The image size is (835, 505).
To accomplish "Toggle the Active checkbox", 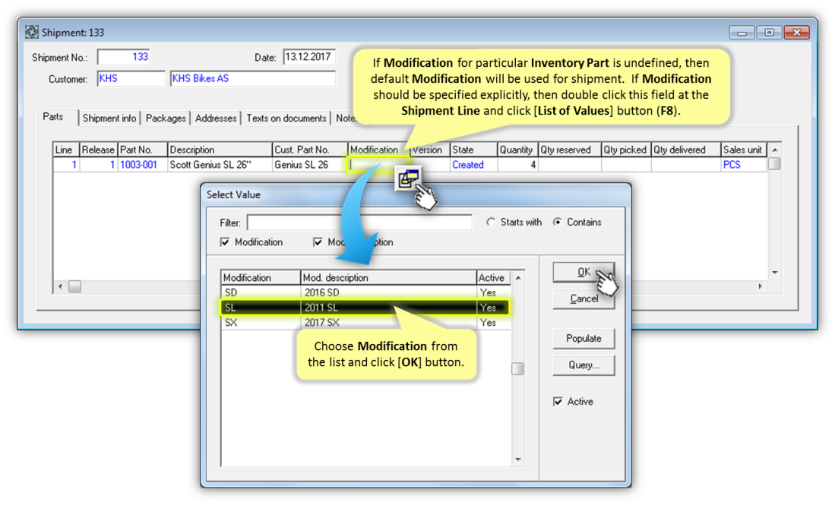I will pos(558,402).
